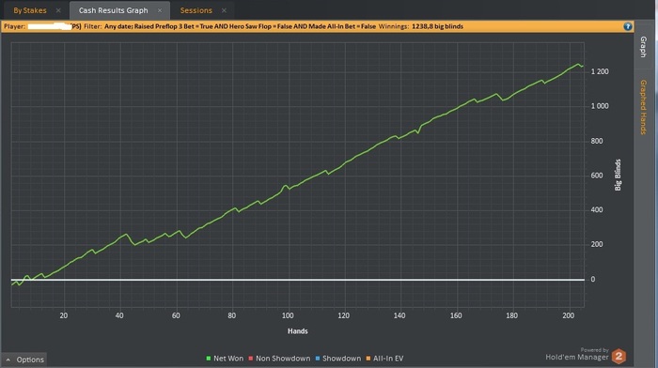Click the Hands axis title
658x368 pixels.
298,331
